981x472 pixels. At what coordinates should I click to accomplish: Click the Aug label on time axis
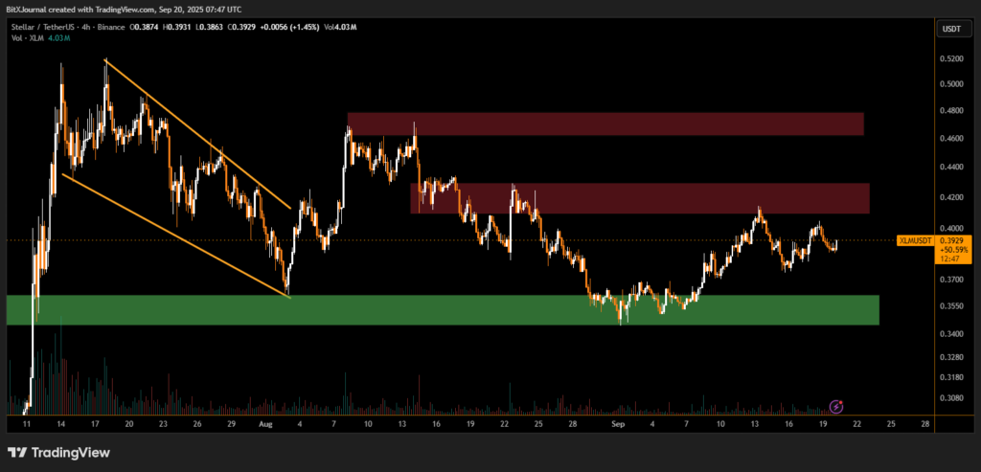pyautogui.click(x=264, y=422)
